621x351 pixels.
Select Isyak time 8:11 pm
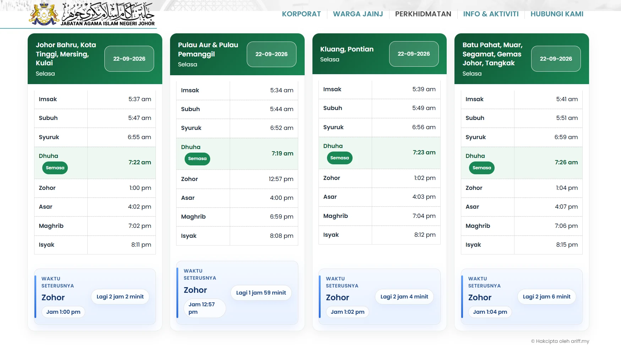point(141,245)
